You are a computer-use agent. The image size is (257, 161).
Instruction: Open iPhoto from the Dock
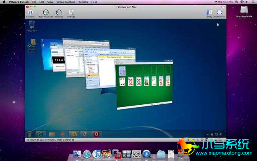(x=107, y=154)
